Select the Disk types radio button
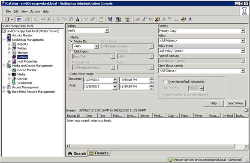Image resolution: width=250 pixels, height=163 pixels. click(71, 51)
